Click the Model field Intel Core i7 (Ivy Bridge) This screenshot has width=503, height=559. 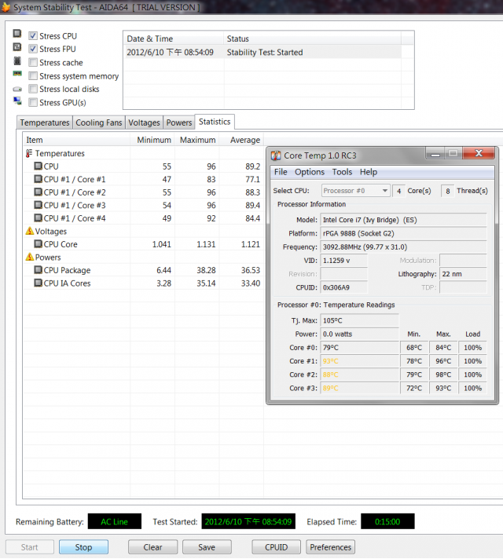tap(403, 220)
